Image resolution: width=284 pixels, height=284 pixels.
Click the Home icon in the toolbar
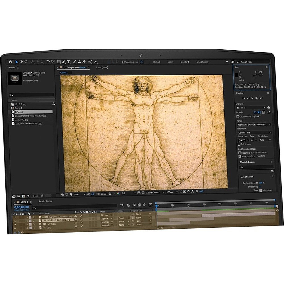(x=11, y=62)
